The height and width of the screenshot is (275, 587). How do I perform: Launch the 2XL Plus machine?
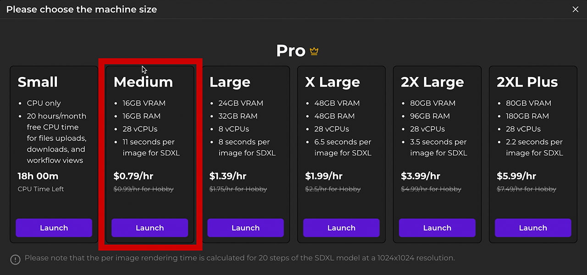point(533,228)
